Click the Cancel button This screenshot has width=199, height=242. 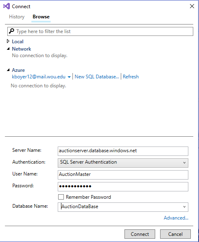tap(175, 234)
